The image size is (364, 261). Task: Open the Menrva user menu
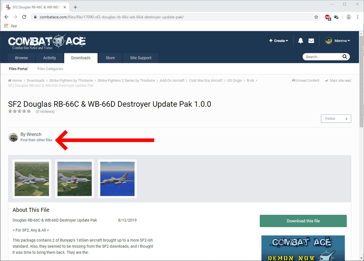[x=337, y=41]
